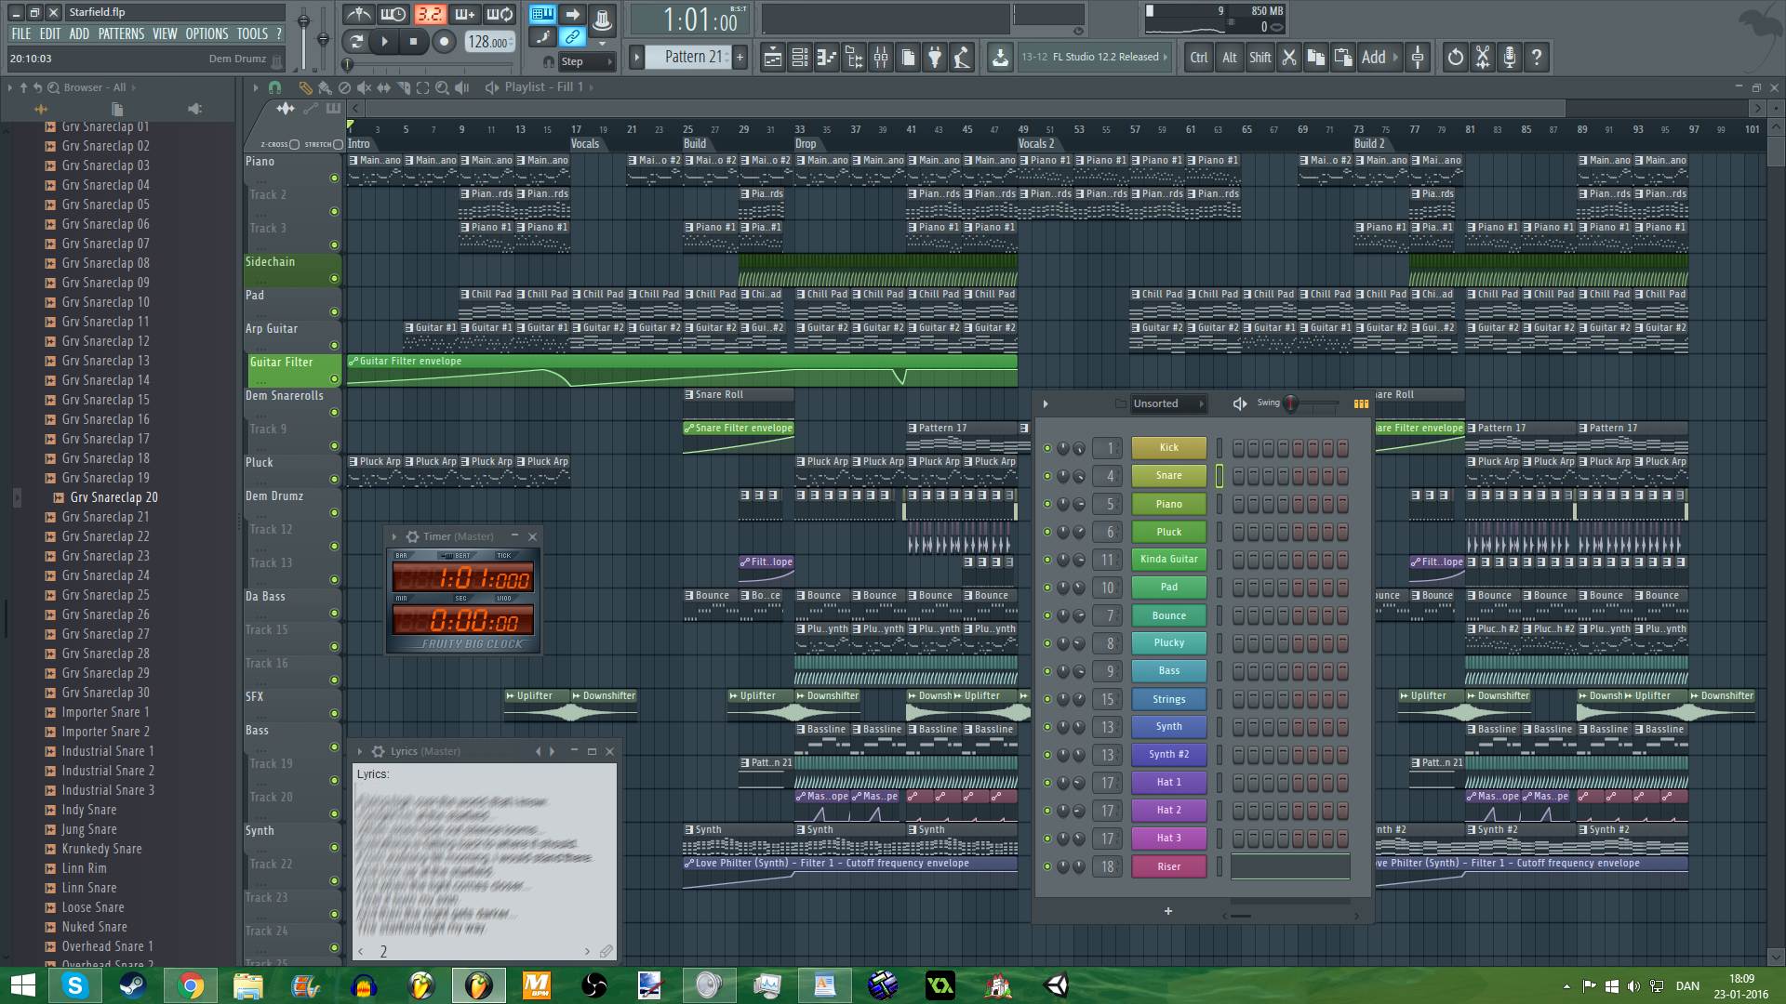Select the Mute tool in Playlist toolbar
1786x1004 pixels.
364,87
